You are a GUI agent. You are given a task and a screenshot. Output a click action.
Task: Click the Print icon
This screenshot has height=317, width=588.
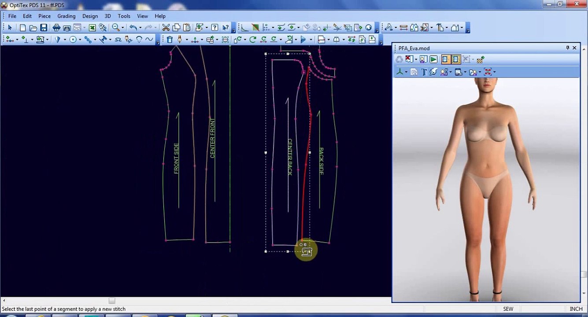tap(56, 28)
